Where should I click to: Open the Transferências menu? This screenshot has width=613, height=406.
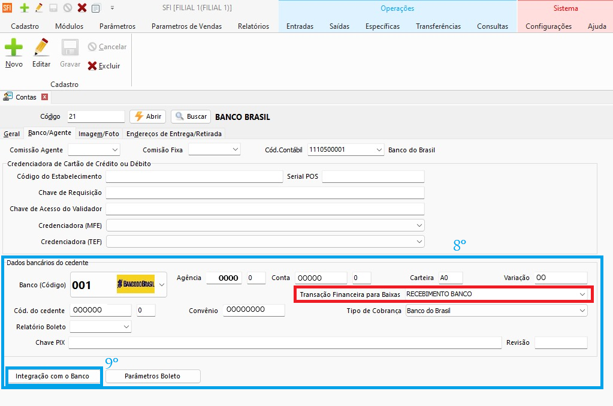click(438, 26)
